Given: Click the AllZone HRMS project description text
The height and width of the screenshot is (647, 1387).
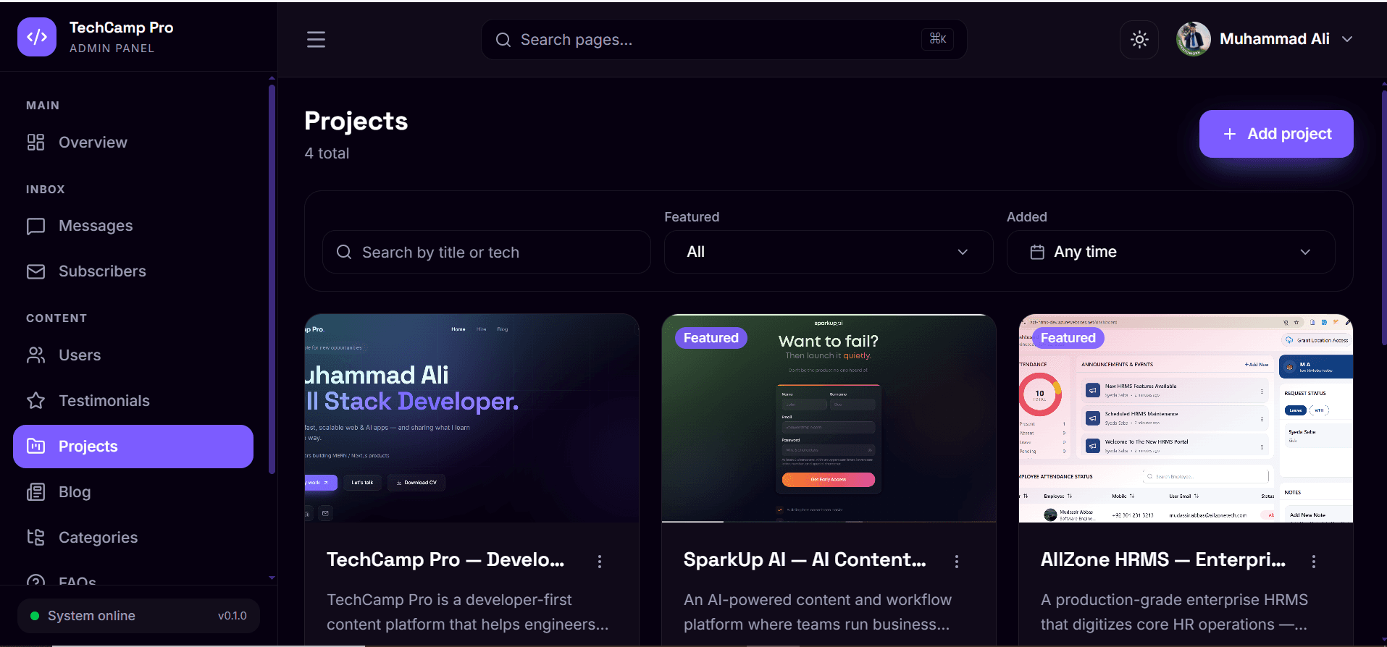Looking at the screenshot, I should [x=1174, y=612].
